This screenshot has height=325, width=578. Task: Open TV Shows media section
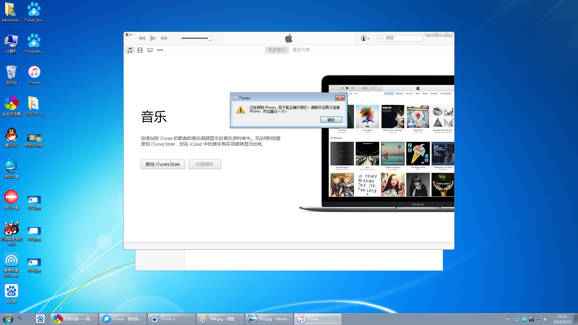point(150,50)
